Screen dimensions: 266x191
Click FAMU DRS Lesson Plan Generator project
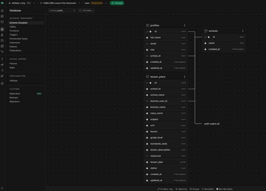pos(60,3)
